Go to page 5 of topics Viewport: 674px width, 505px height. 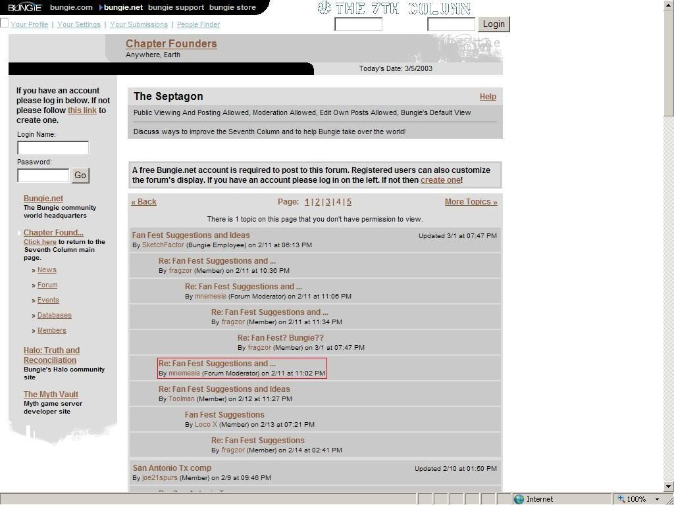click(349, 202)
